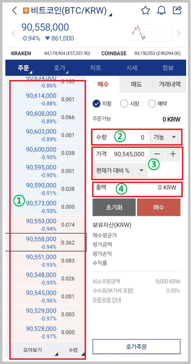Viewport: 191px width, 364px height.
Task: Open the 현재가 대비 % dropdown
Action: click(120, 170)
